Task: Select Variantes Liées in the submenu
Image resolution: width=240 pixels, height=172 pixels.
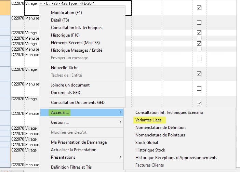Action: click(x=149, y=120)
